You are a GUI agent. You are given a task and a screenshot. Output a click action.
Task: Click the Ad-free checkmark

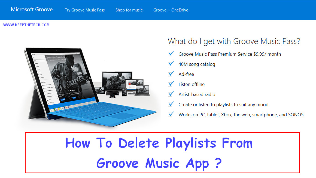(x=171, y=74)
